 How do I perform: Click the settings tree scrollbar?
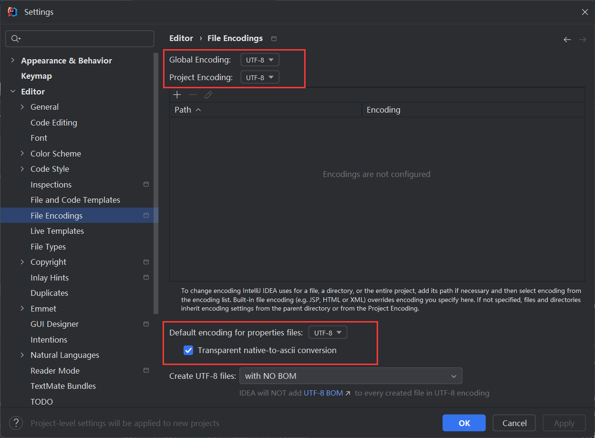click(155, 184)
